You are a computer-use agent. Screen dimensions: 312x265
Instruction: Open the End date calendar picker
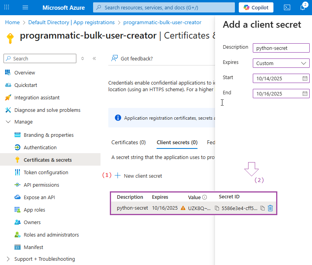point(305,94)
